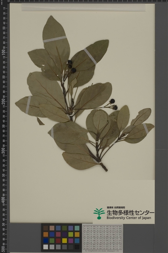Image resolution: width=168 pixels, height=253 pixels.
Task: Click the RGB values reference table
Action: pyautogui.click(x=103, y=238)
